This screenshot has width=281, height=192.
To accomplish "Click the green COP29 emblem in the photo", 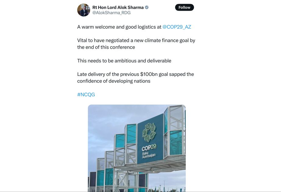I will click(149, 132).
